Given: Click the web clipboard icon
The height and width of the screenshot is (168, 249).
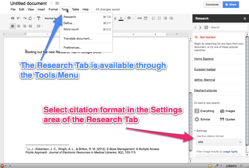Looking at the screenshot, I should pyautogui.click(x=30, y=18).
